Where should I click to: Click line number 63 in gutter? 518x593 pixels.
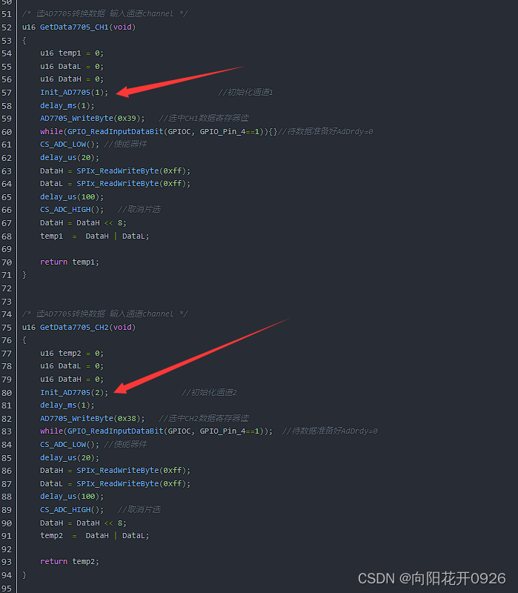pos(7,171)
